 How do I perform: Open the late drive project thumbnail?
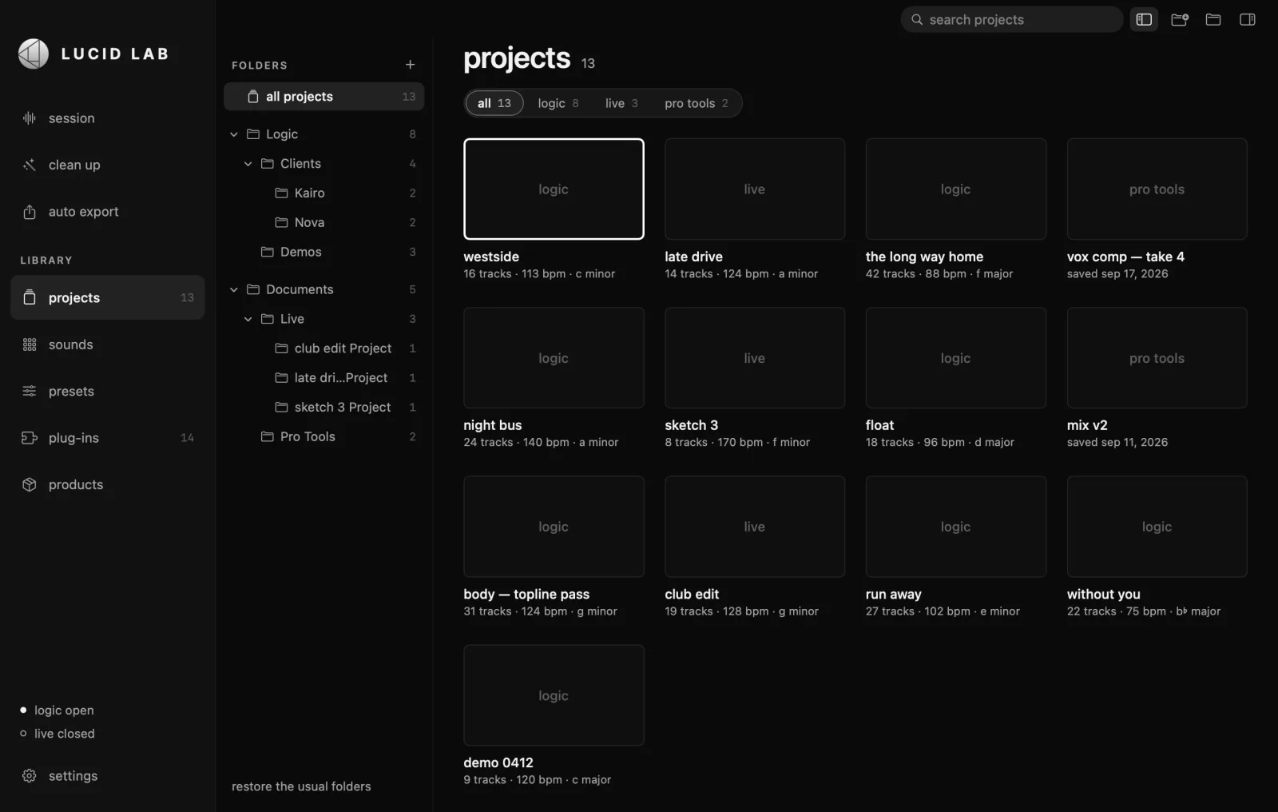pyautogui.click(x=755, y=189)
